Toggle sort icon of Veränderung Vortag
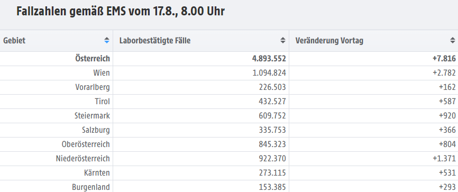Image resolution: width=458 pixels, height=192 pixels. (x=453, y=41)
